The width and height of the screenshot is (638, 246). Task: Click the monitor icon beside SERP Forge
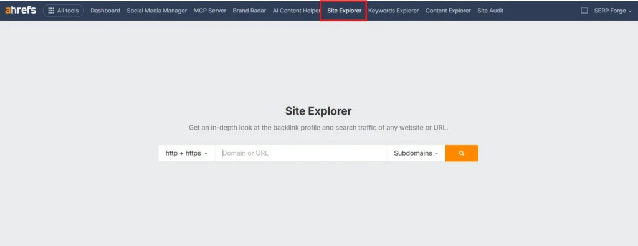(584, 11)
